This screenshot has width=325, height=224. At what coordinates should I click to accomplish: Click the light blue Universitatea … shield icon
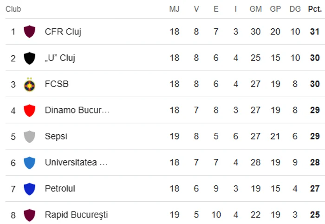tap(29, 163)
